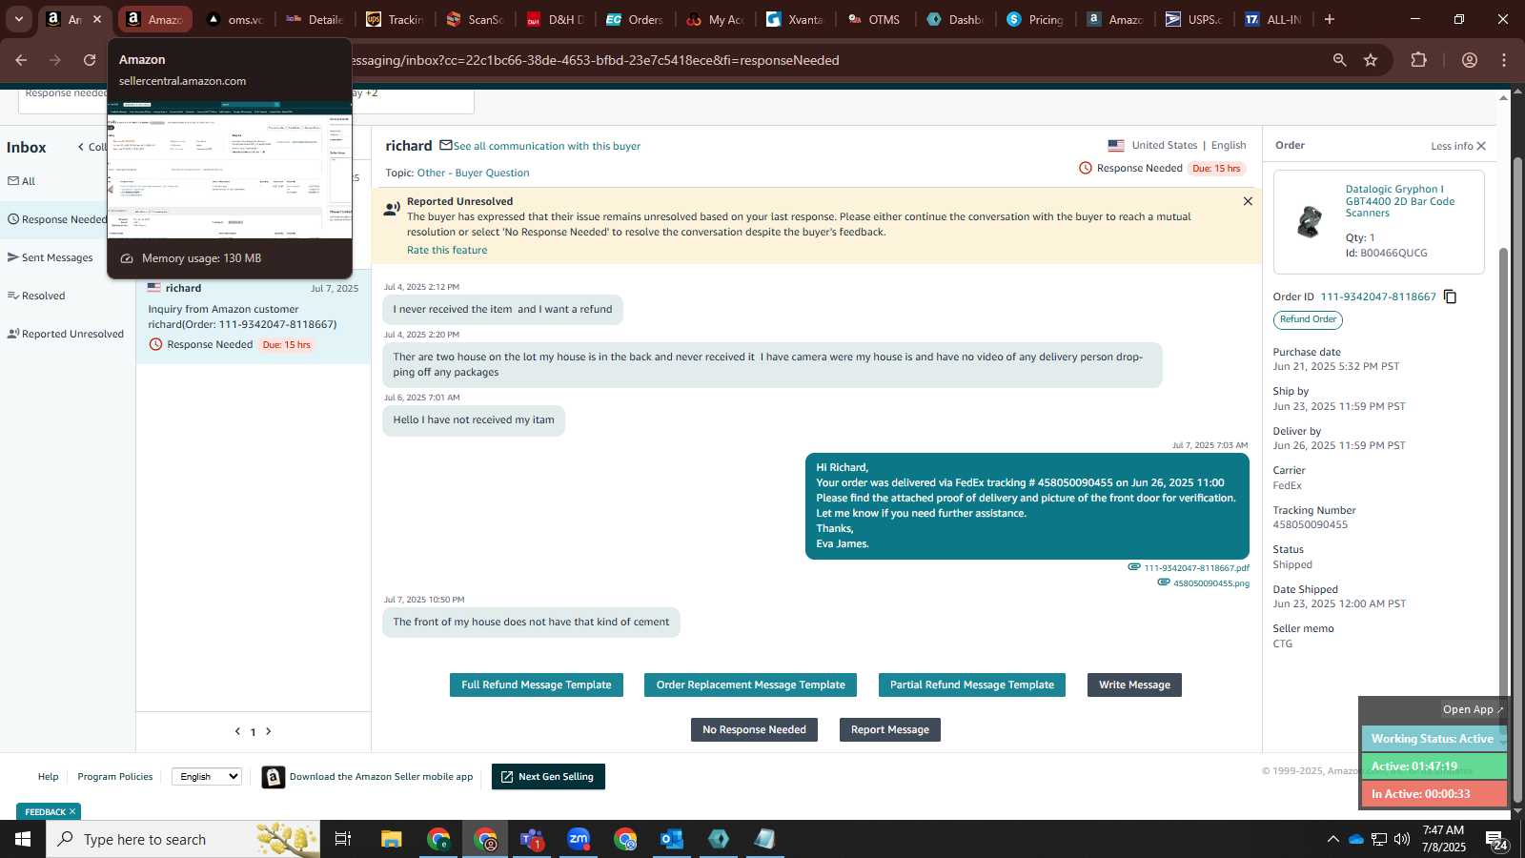Screen dimensions: 1525x858
Task: Click the Write Message button
Action: [x=1134, y=684]
